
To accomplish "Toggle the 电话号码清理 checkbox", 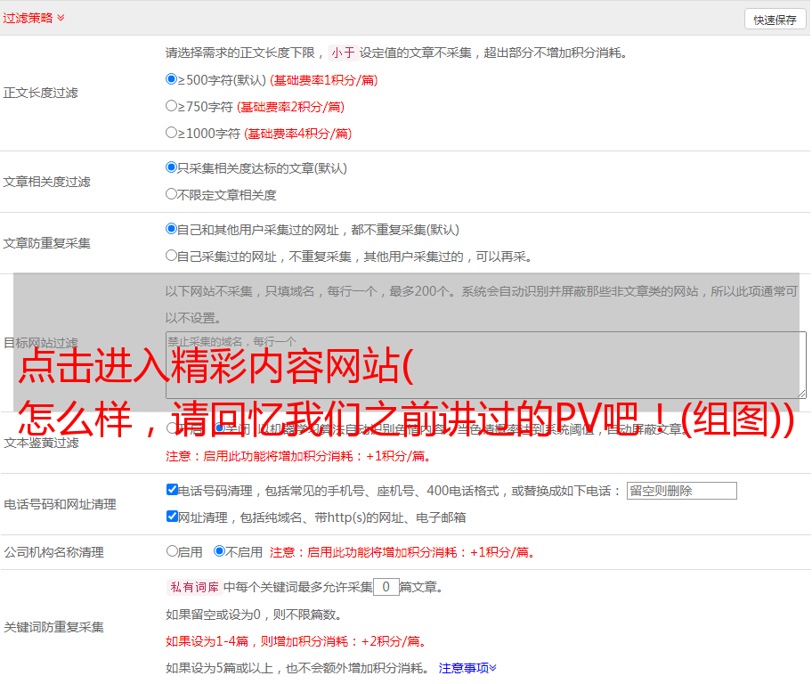I will coord(172,490).
